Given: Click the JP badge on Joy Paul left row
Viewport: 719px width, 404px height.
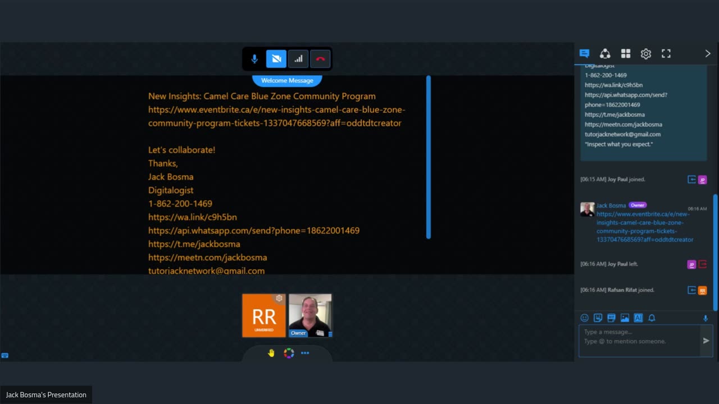Looking at the screenshot, I should pyautogui.click(x=692, y=264).
